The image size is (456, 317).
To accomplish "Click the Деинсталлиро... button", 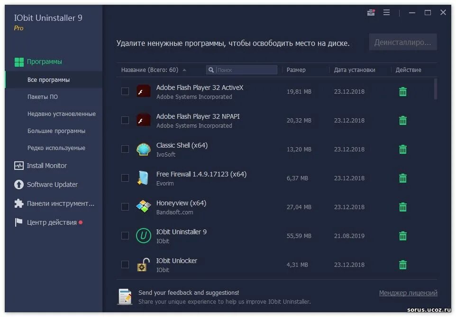I will (x=403, y=43).
